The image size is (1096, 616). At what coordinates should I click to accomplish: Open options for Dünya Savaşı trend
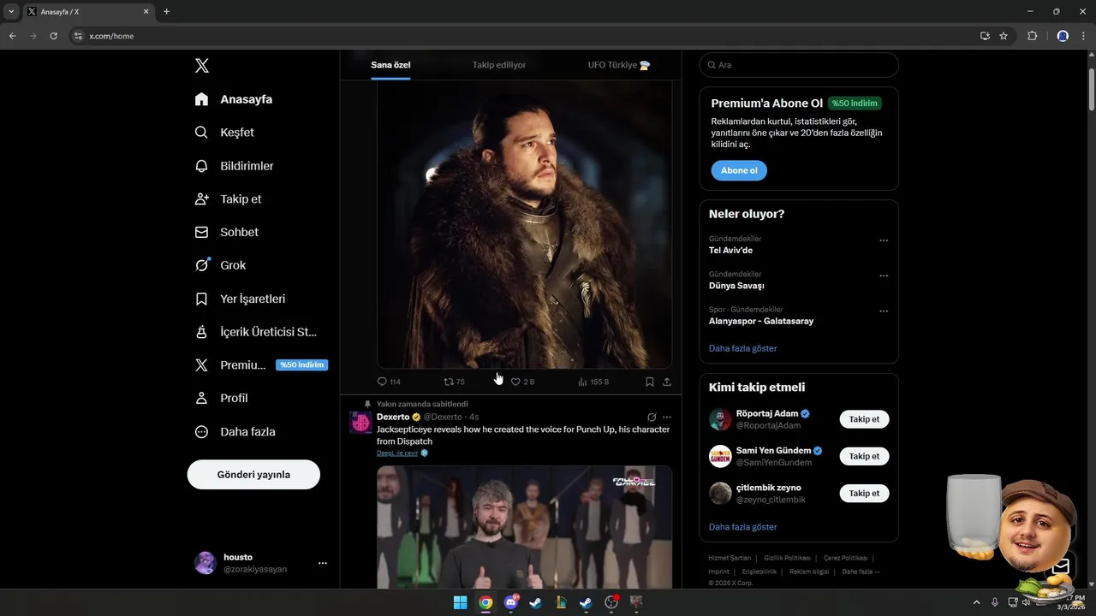[x=884, y=275]
